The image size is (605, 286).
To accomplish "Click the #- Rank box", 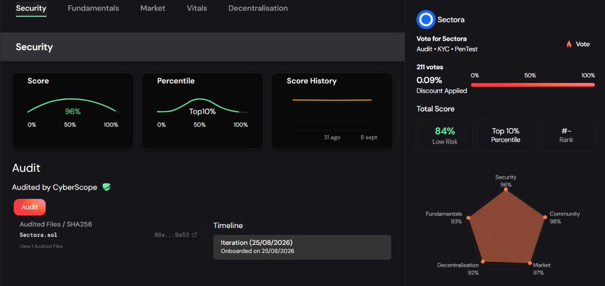I will tap(566, 135).
